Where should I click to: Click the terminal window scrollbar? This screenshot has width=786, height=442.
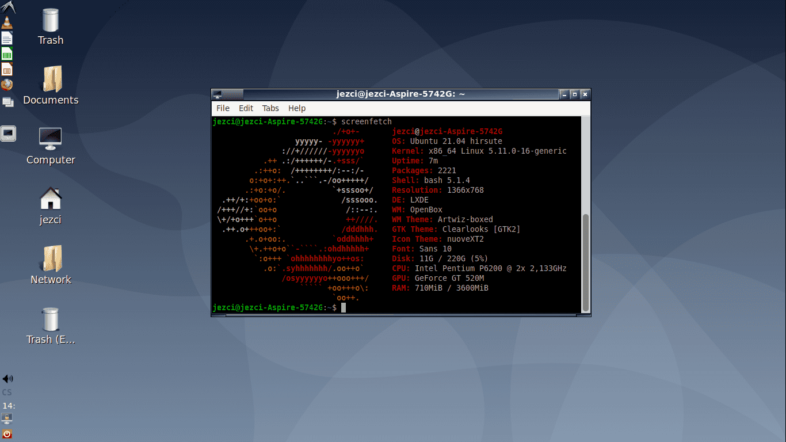(x=586, y=259)
